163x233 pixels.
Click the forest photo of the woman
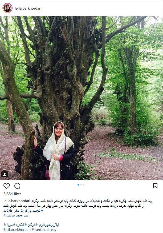81,98
